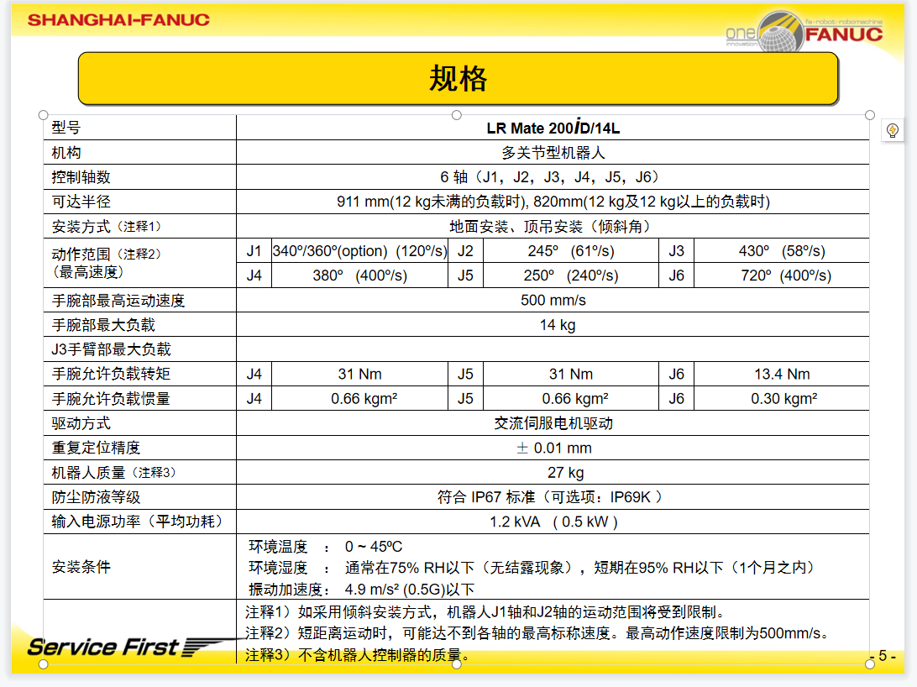
Task: Click the 环境温度 0 ~ 45℃ line
Action: point(325,547)
